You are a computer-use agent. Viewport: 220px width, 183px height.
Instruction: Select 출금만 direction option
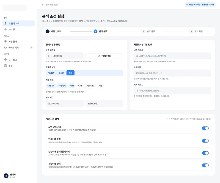[61, 73]
